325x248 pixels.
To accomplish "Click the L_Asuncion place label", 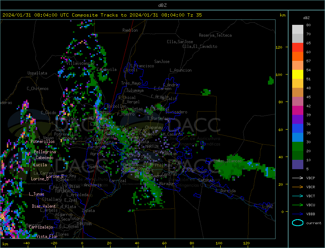I will 181,70.
